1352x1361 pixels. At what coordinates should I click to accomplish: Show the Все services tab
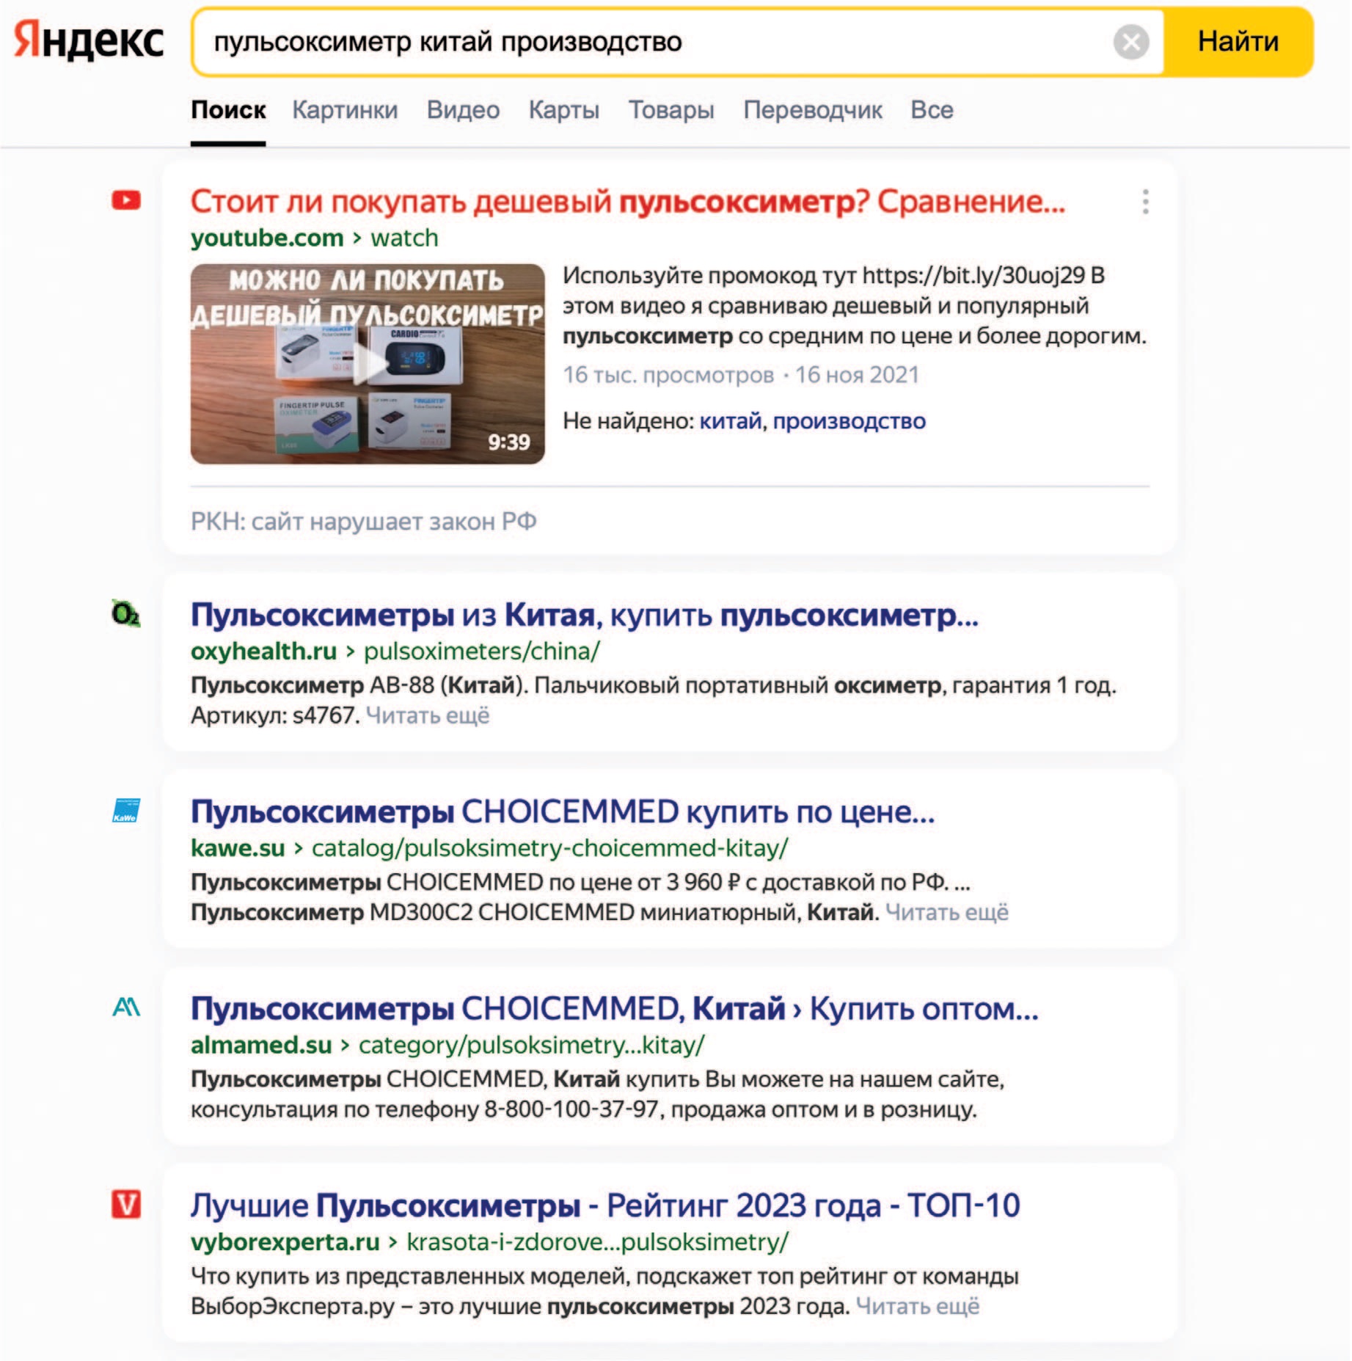pyautogui.click(x=932, y=110)
